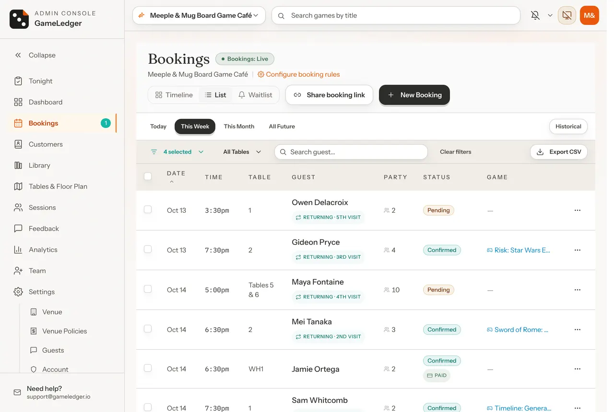Open row actions for Maya Fontaine
The width and height of the screenshot is (614, 412).
pyautogui.click(x=578, y=290)
